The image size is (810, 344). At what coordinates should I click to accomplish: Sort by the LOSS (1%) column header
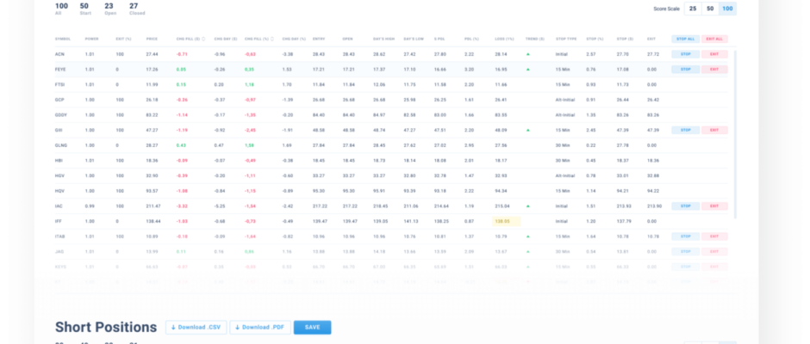(x=504, y=39)
